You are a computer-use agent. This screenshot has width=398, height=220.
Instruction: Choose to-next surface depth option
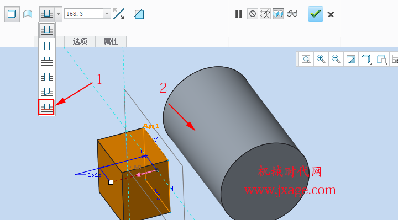click(47, 62)
